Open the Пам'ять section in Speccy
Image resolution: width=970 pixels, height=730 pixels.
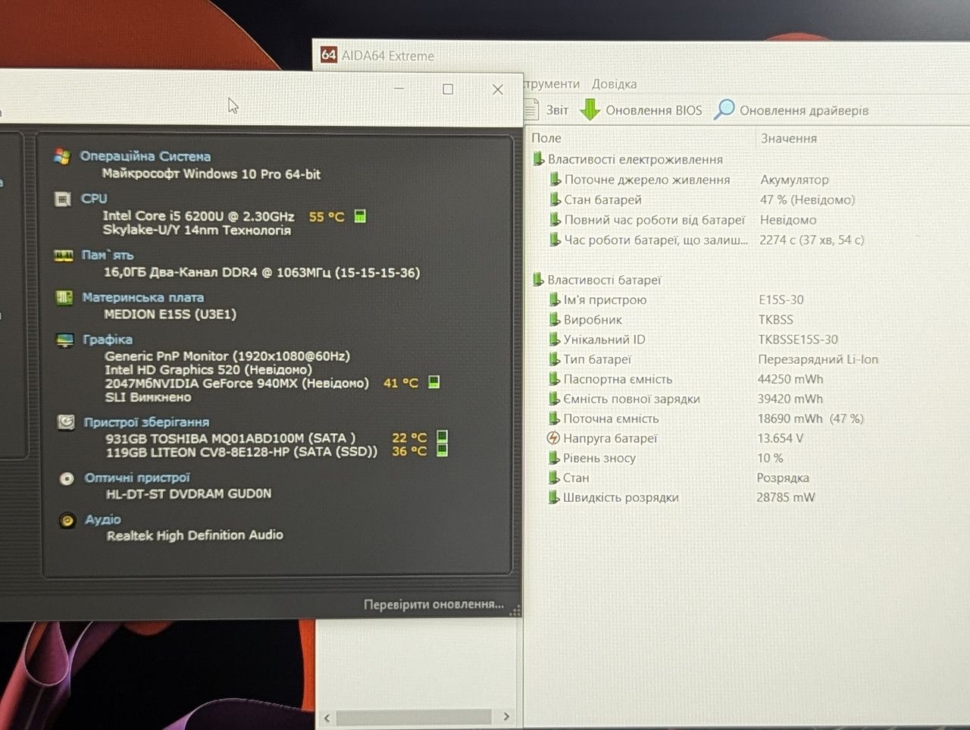coord(108,255)
